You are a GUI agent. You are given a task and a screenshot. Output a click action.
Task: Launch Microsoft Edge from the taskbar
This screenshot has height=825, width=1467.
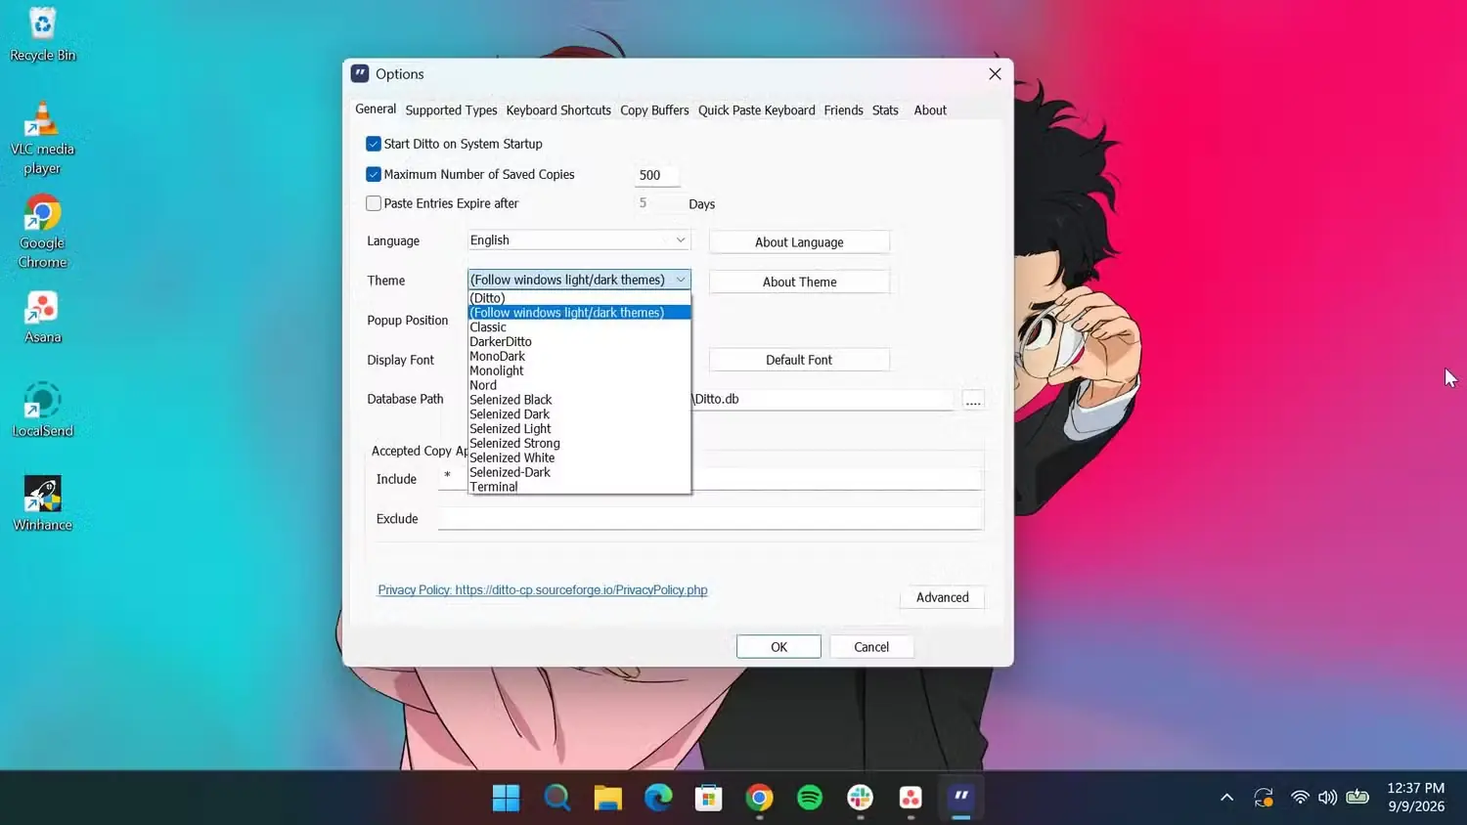pos(658,798)
